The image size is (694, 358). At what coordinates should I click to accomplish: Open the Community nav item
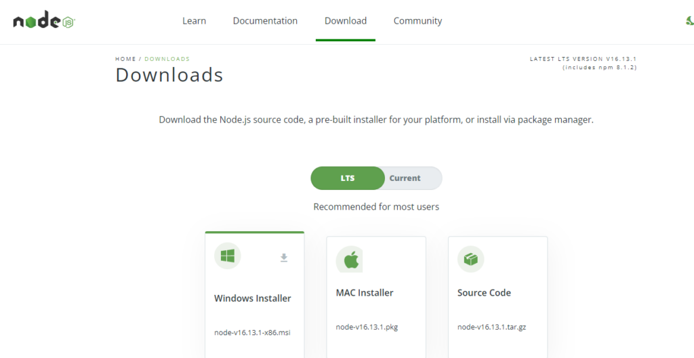tap(417, 21)
